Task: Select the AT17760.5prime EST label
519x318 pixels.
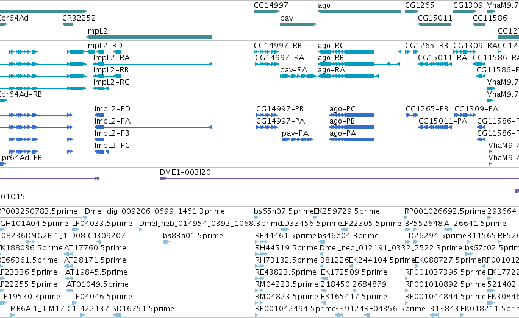Action: pyautogui.click(x=95, y=249)
